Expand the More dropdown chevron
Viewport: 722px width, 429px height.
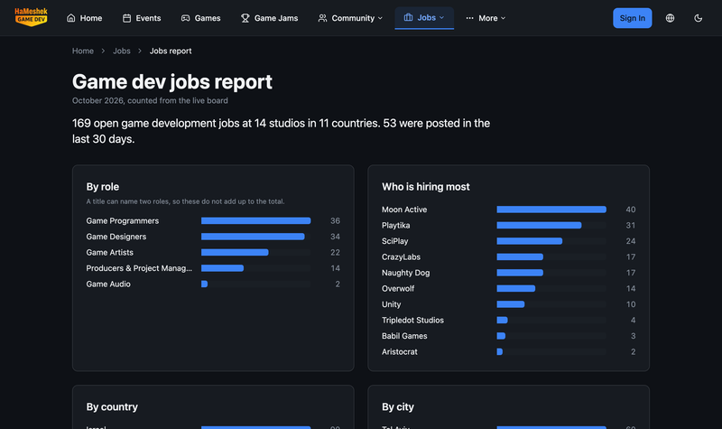504,18
